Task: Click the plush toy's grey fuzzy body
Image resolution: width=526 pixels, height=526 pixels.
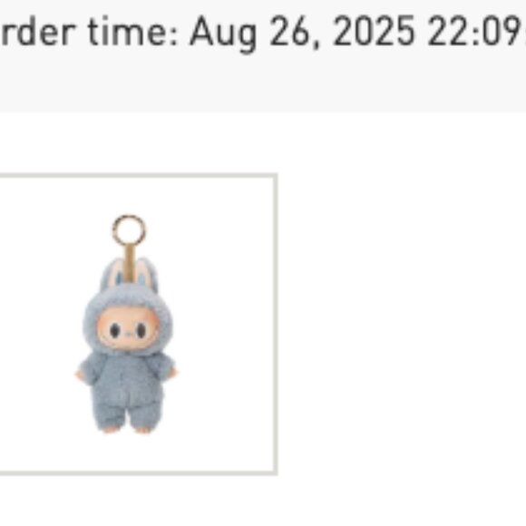Action: pos(126,385)
